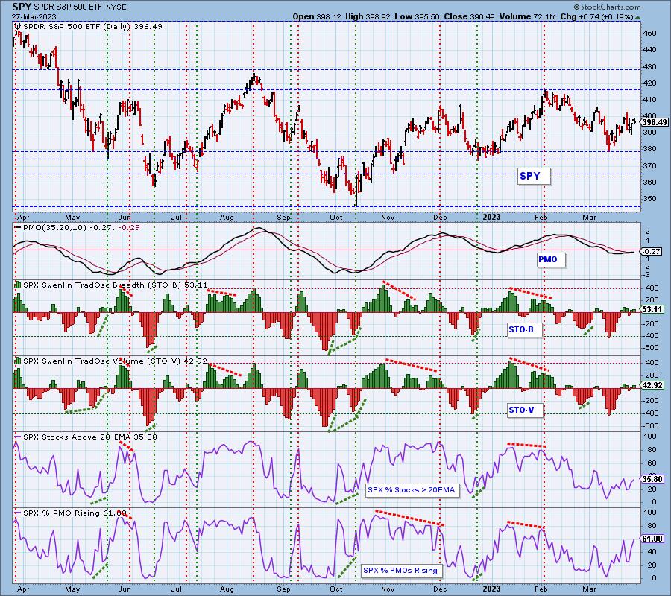Click 'SPX Swenlin TradOsc-Breadth (STO-B) 53.11' title
The width and height of the screenshot is (671, 596).
tap(115, 285)
